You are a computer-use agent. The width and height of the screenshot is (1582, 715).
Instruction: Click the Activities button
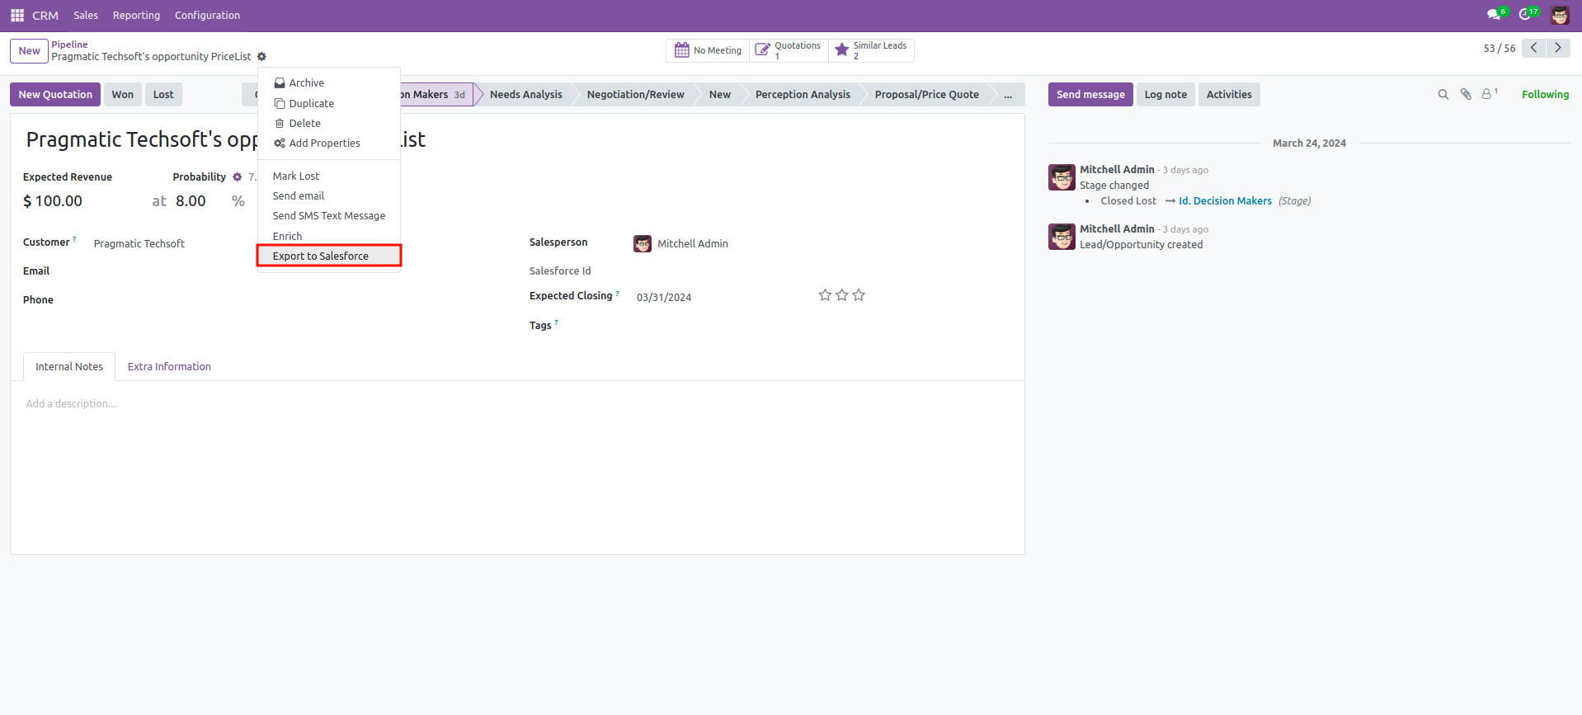coord(1229,95)
